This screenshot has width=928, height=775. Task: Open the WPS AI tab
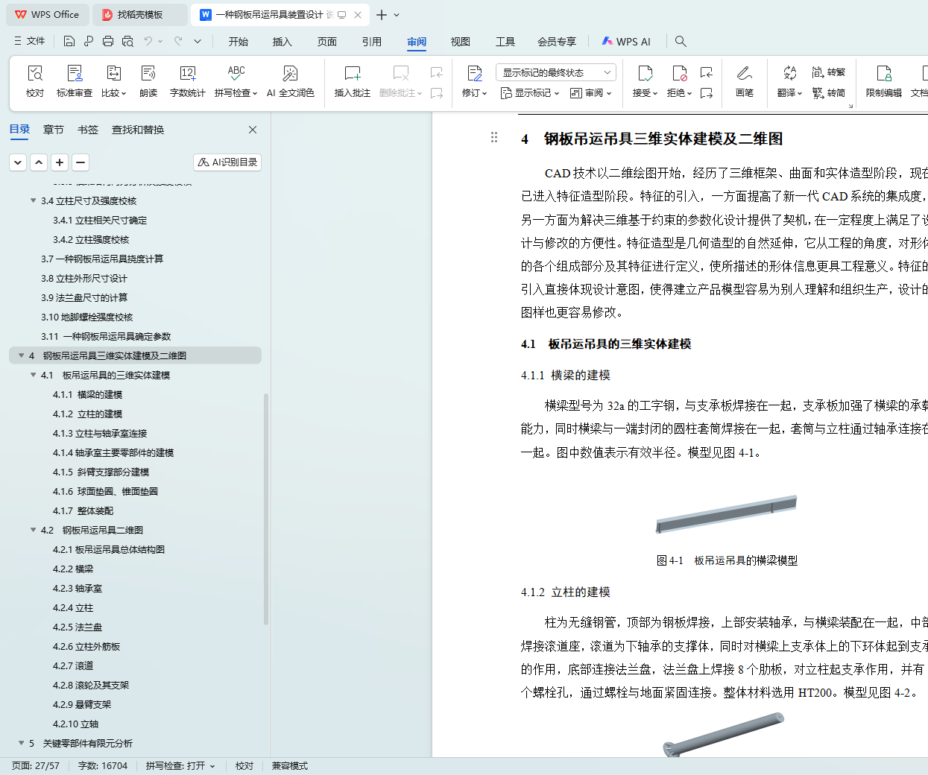coord(626,42)
